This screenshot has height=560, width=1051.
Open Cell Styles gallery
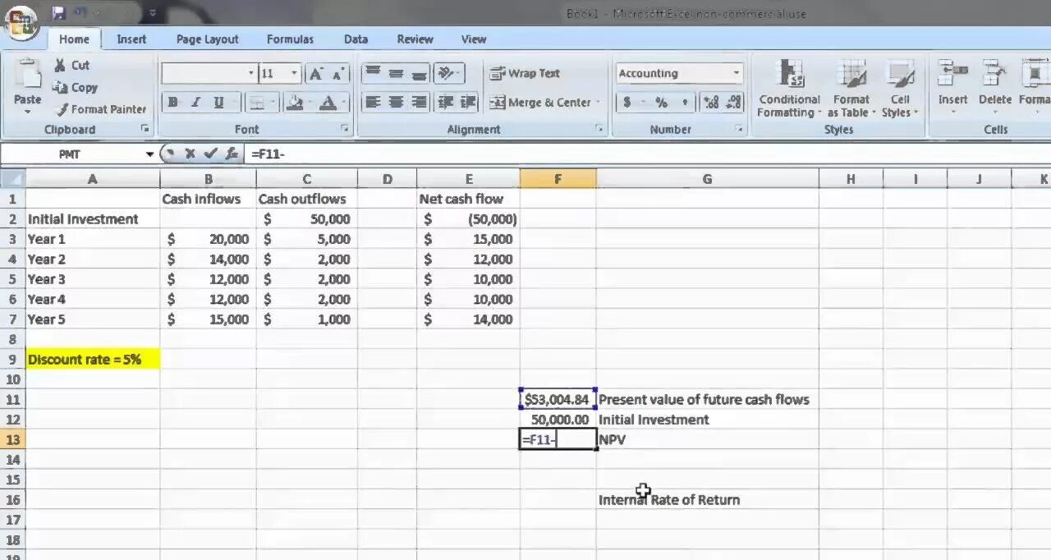click(x=900, y=89)
